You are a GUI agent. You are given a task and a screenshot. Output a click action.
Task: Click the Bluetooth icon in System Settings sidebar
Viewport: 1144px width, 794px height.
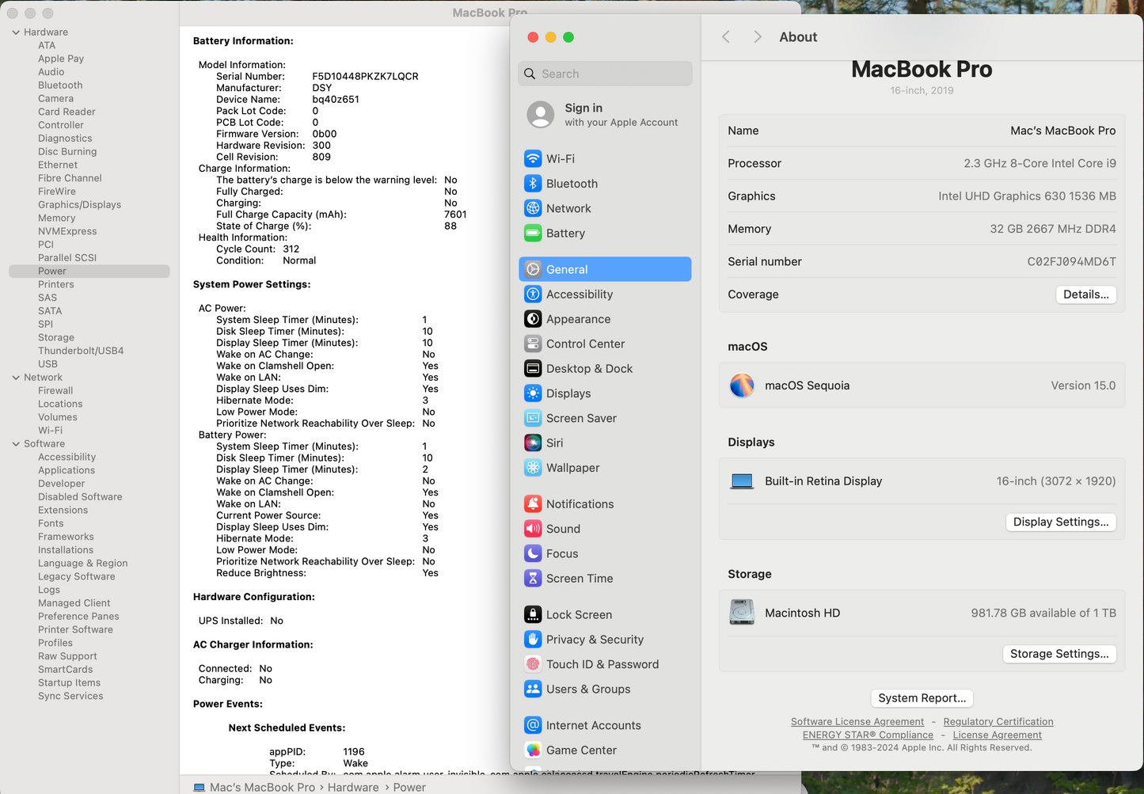click(533, 183)
